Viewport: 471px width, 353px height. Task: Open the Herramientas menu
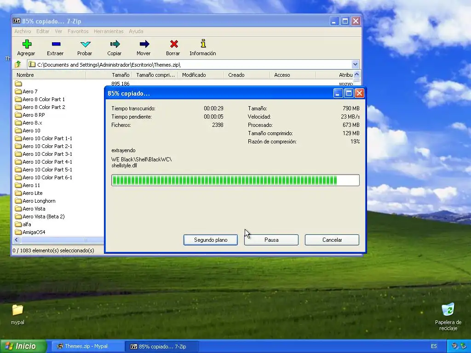pyautogui.click(x=109, y=31)
